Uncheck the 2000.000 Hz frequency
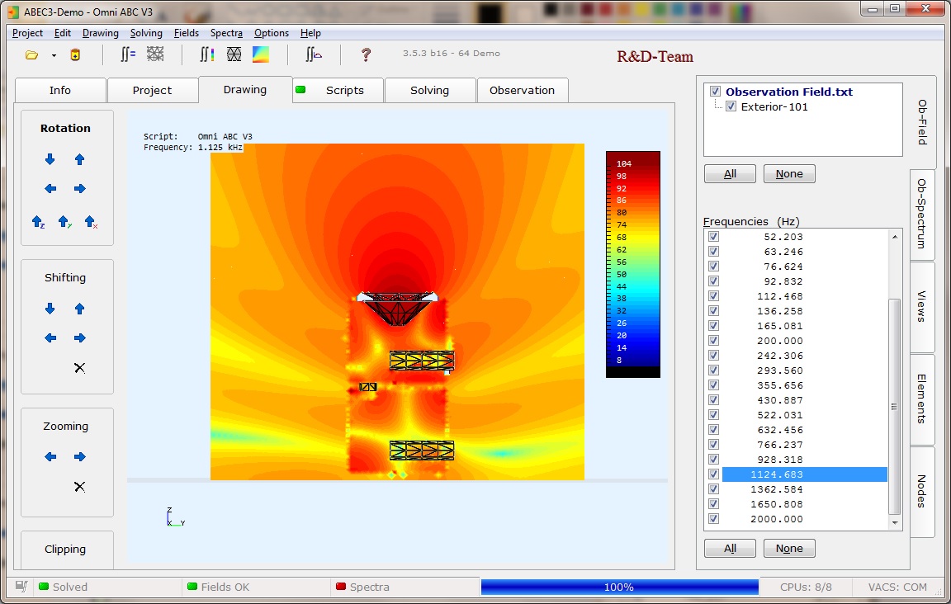 [x=713, y=519]
